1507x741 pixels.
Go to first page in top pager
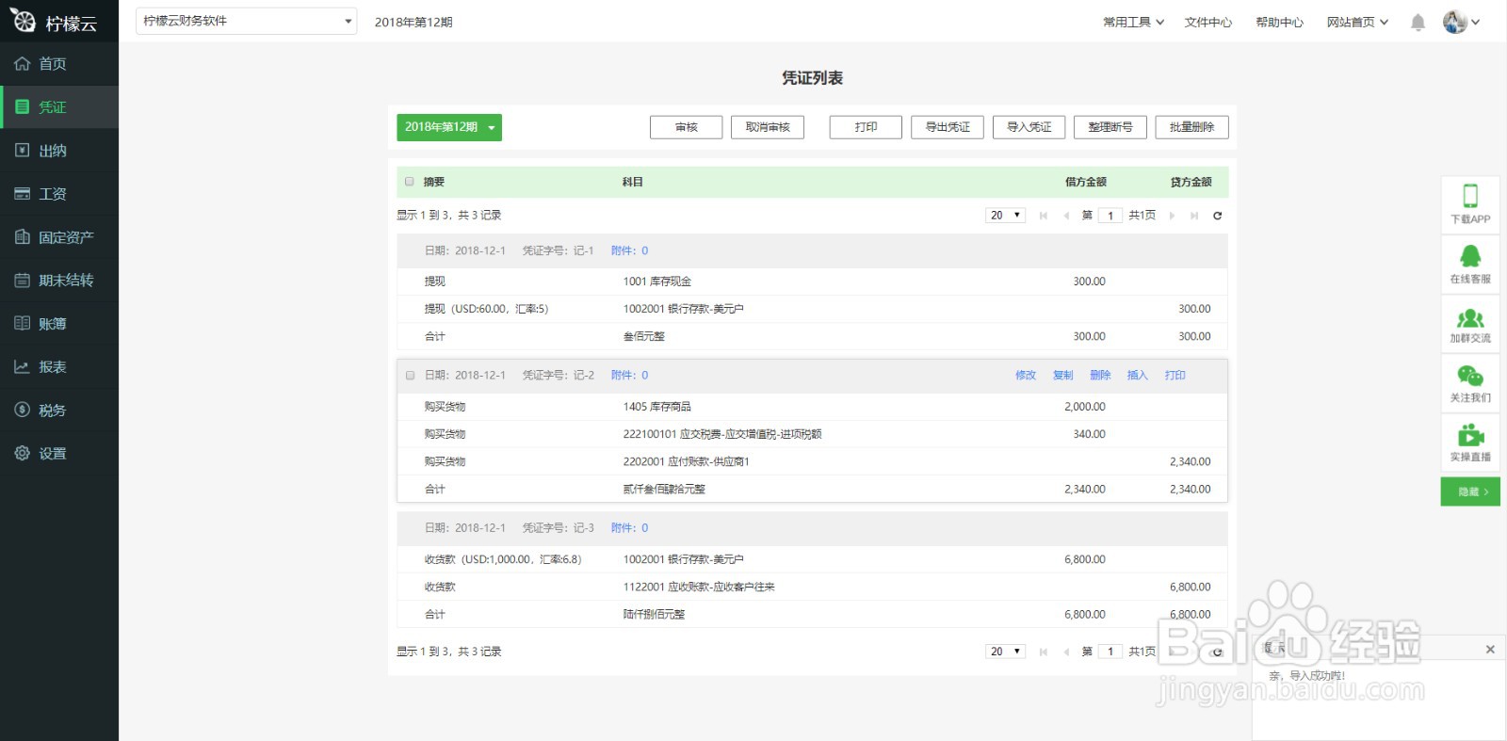point(1044,216)
